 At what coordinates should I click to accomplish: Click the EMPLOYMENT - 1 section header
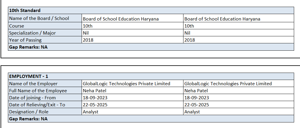28,76
